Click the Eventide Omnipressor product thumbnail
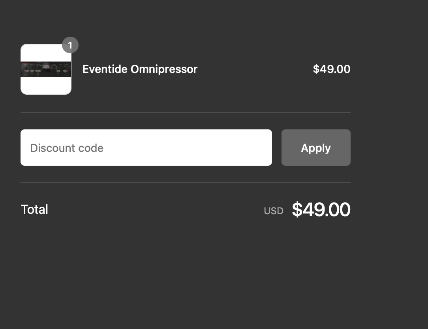 [46, 69]
